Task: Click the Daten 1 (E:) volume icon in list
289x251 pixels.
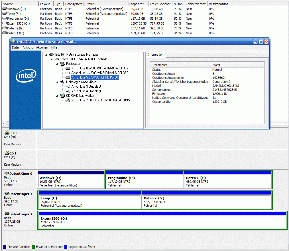Action: (5, 33)
